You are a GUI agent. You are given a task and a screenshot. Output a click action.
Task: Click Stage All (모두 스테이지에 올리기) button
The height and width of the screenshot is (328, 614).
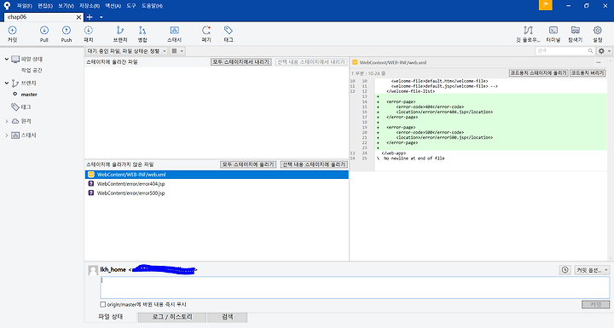point(248,164)
